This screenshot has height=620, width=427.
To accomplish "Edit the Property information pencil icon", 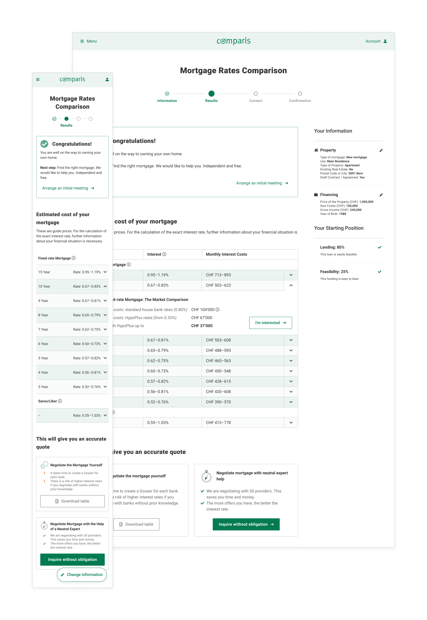I will (381, 150).
